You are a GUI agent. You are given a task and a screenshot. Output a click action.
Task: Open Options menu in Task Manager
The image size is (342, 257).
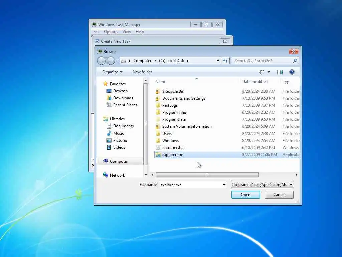tap(111, 32)
